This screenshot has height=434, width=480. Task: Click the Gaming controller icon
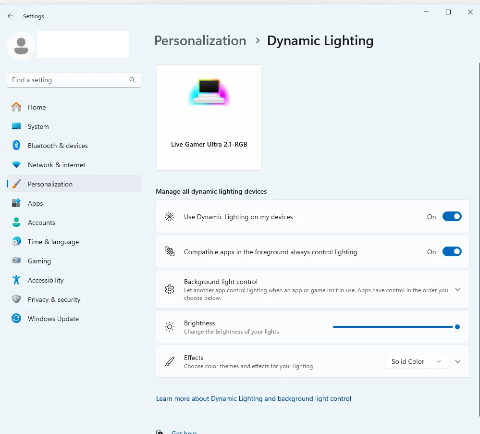[x=16, y=261]
